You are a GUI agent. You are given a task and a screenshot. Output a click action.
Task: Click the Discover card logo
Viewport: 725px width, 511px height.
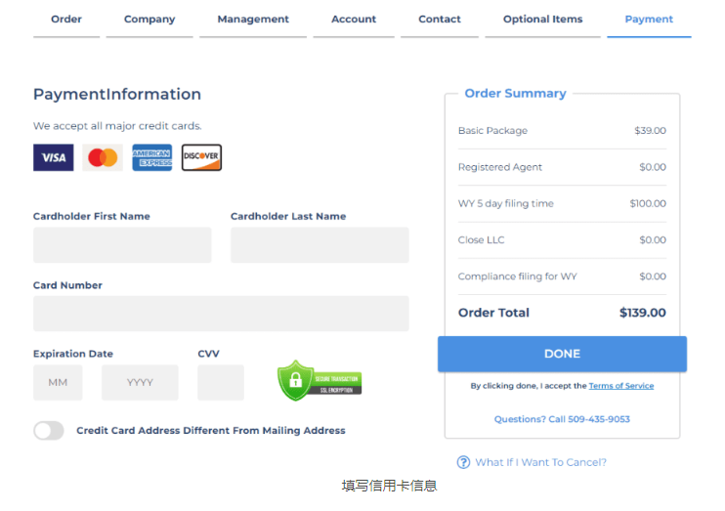pyautogui.click(x=201, y=157)
